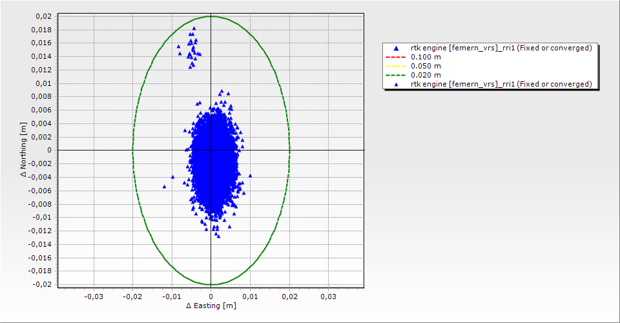
Task: Select the 0.020 m legend label
Action: (426, 76)
